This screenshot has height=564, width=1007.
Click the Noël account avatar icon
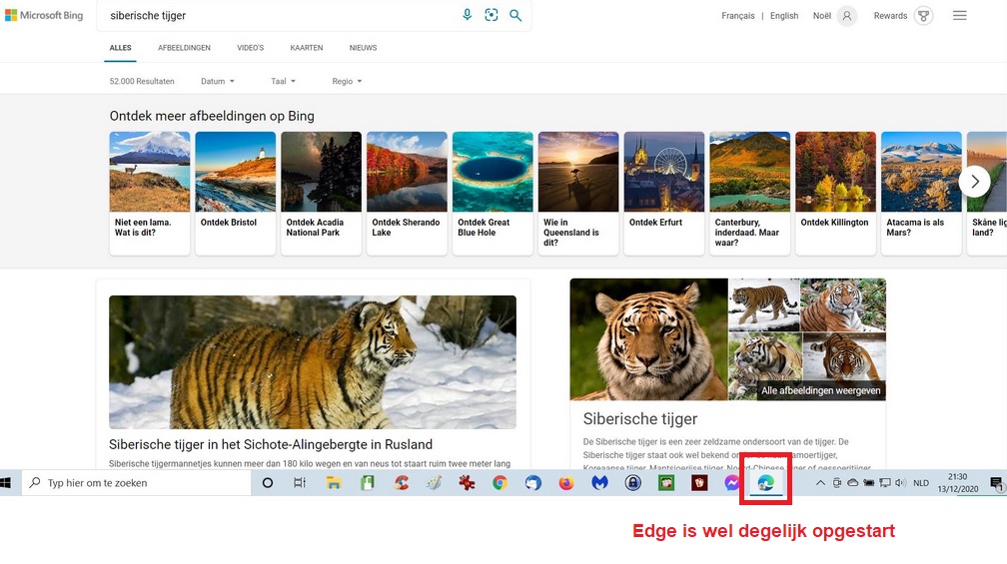[x=847, y=16]
